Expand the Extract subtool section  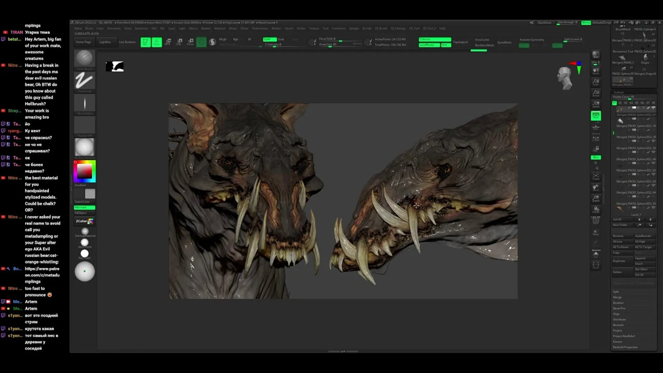tap(617, 342)
